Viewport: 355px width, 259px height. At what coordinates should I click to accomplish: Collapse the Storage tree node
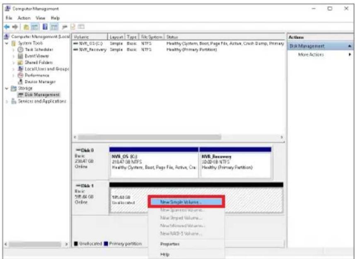pos(7,89)
